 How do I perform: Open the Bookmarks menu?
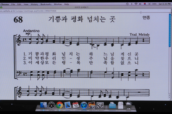46,4
